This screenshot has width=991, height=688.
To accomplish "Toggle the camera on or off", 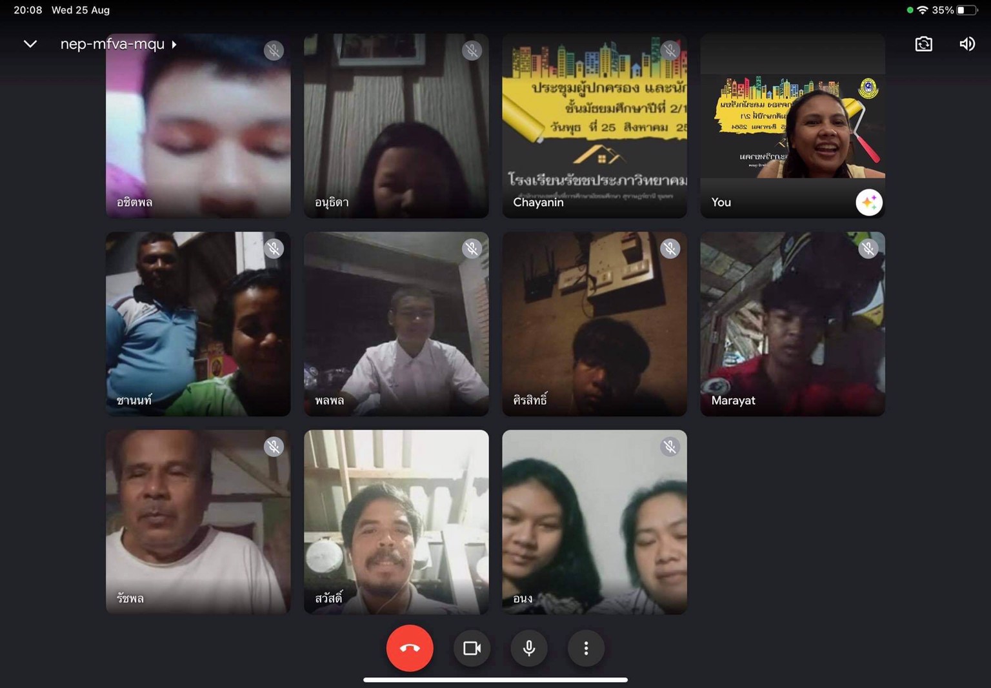I will click(472, 648).
